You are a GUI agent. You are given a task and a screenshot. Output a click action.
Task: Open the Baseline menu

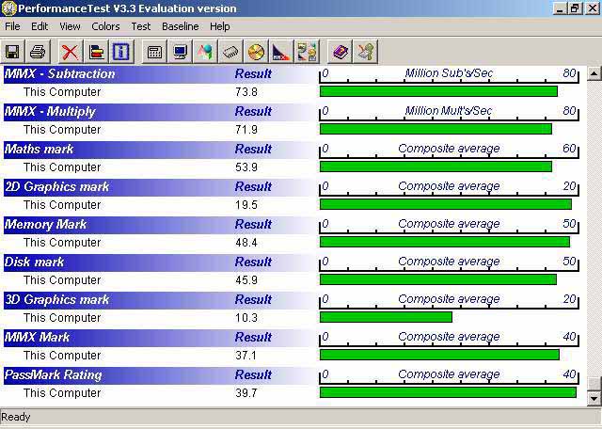(180, 26)
